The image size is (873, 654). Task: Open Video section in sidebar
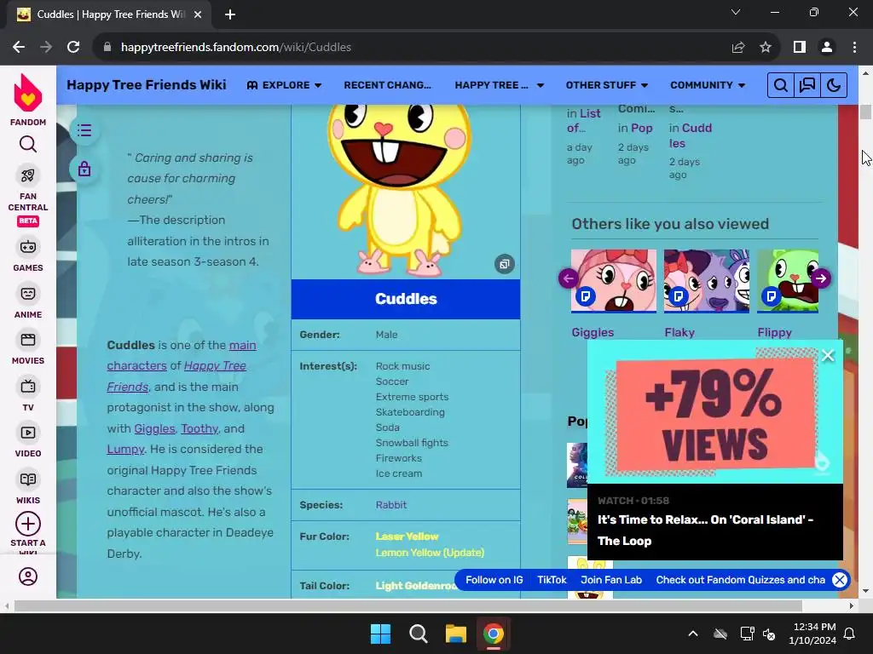(28, 440)
